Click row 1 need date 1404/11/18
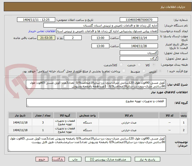Image resolution: width=192 pixels, height=166 pixels. pyautogui.click(x=20, y=122)
